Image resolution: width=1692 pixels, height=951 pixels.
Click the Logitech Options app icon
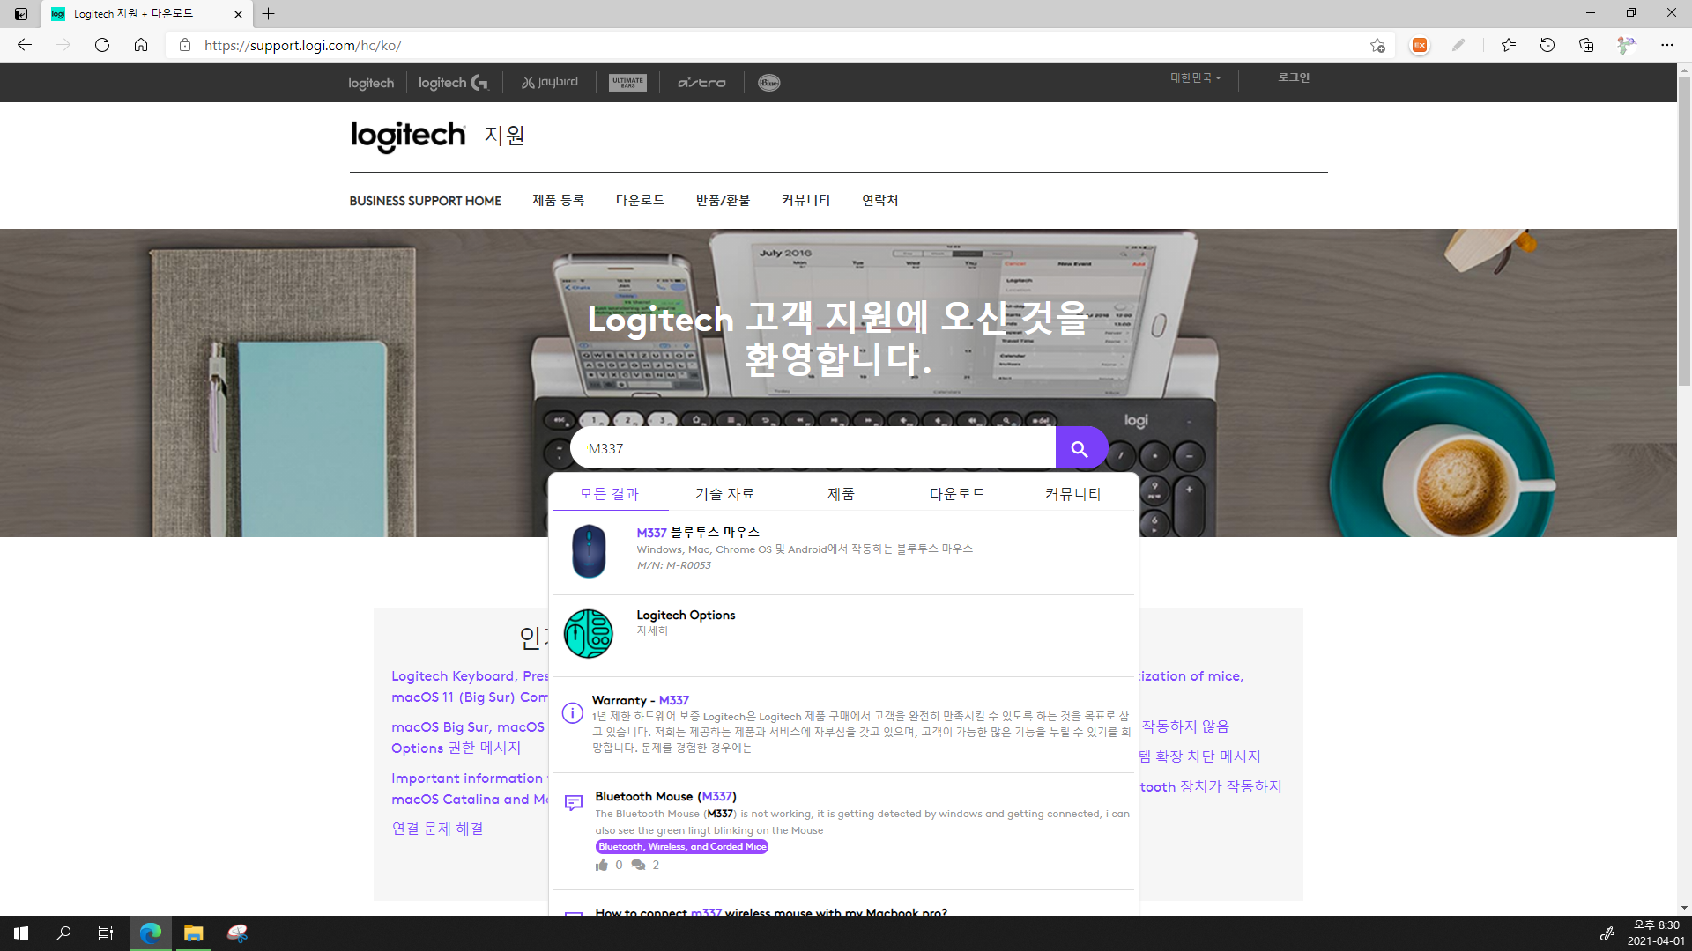click(x=588, y=633)
